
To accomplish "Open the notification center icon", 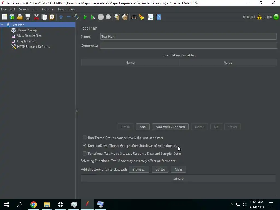I will [x=271, y=204].
